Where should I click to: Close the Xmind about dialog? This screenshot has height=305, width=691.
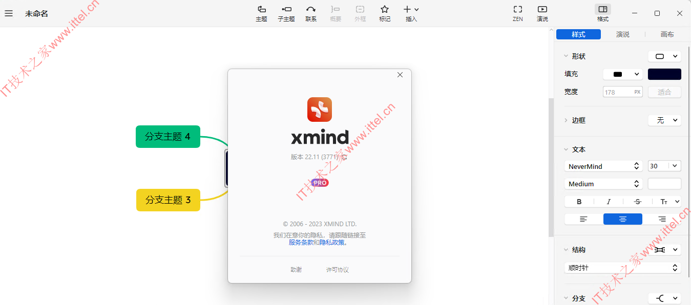pos(400,75)
